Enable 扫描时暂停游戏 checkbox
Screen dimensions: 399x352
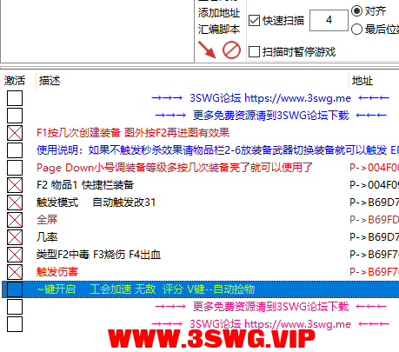click(x=254, y=52)
